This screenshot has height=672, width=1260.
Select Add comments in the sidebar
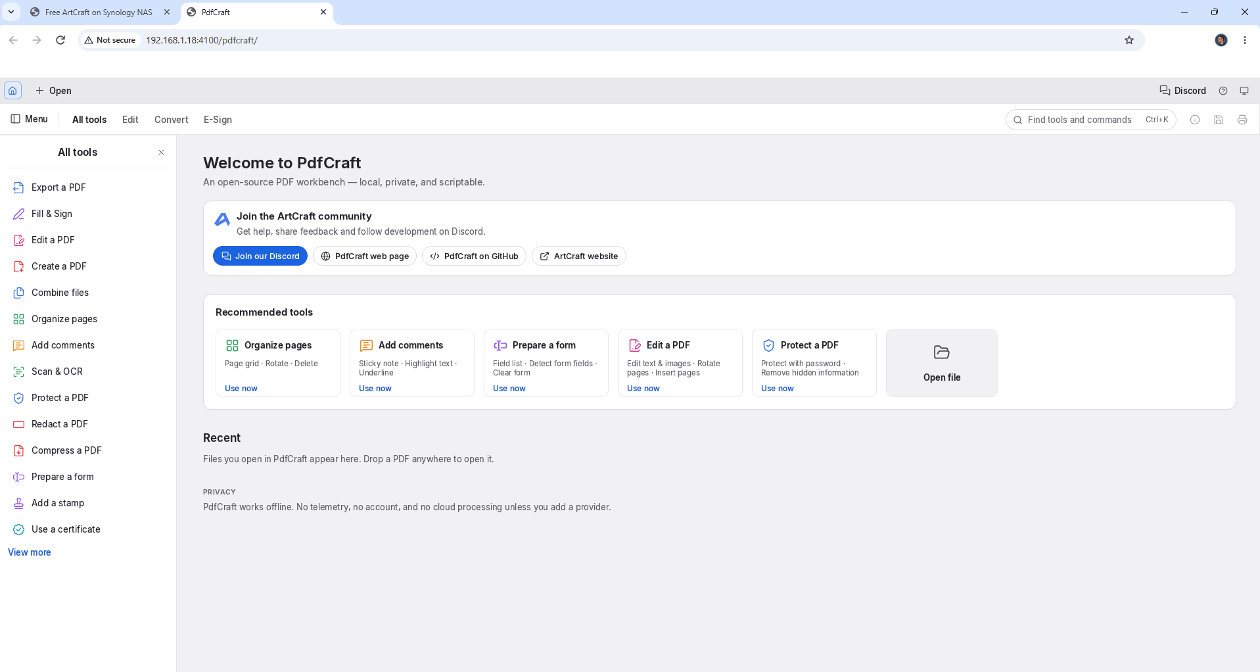click(x=88, y=345)
